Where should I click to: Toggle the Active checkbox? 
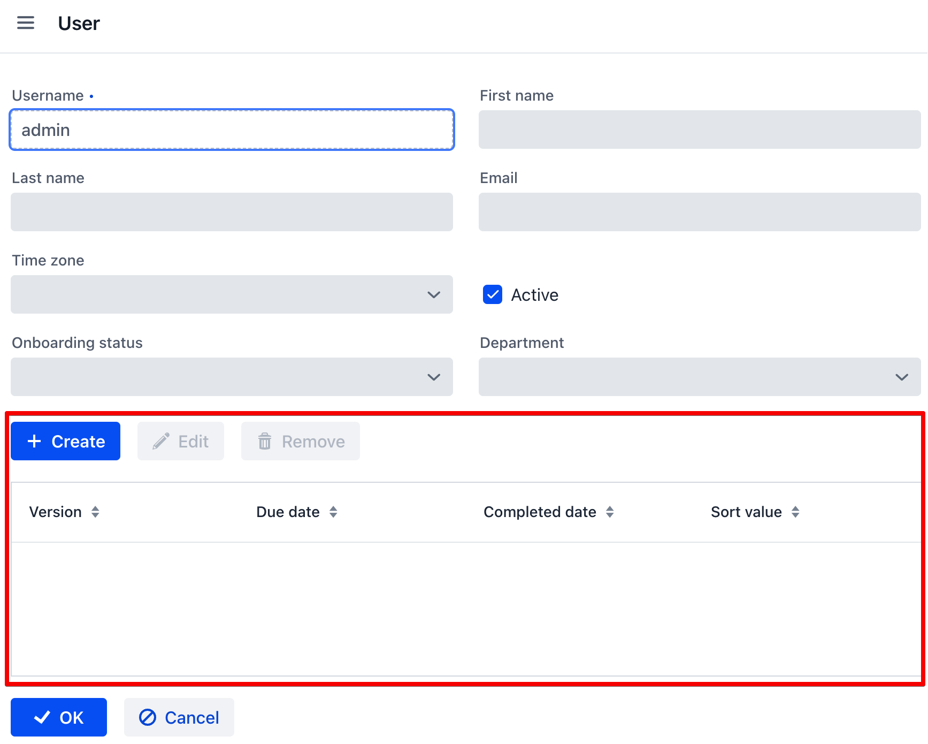(x=492, y=294)
